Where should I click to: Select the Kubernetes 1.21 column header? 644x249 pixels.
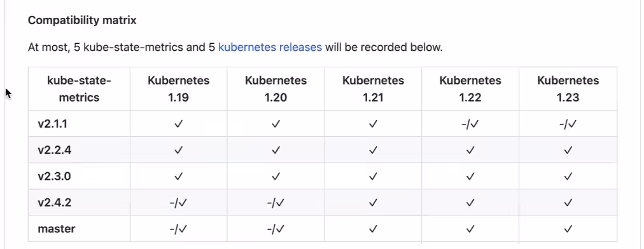pos(373,89)
